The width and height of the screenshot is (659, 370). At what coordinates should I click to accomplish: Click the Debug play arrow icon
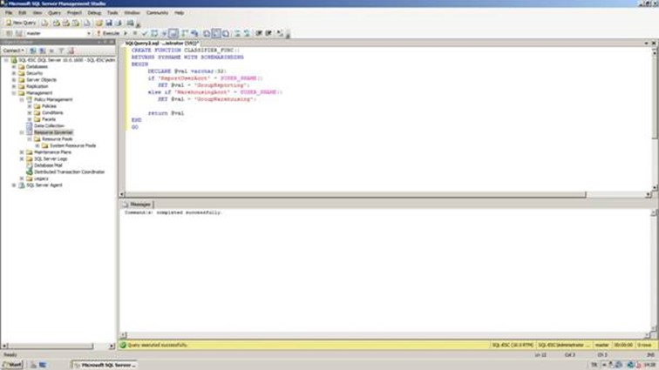(x=126, y=33)
